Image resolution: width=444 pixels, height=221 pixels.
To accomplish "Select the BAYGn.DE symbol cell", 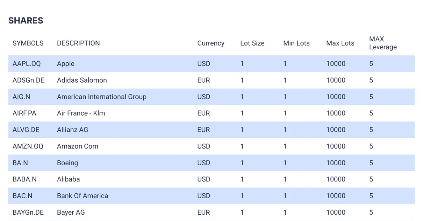I will [x=28, y=212].
